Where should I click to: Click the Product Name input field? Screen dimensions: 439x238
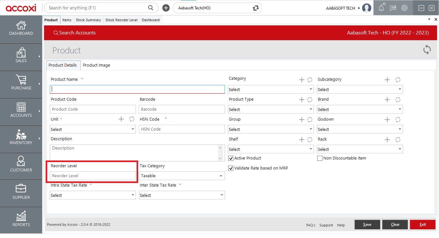pos(137,89)
